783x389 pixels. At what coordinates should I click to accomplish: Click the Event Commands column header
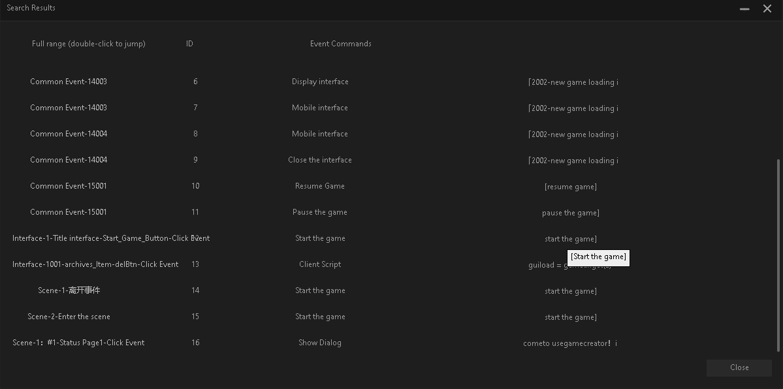tap(340, 44)
